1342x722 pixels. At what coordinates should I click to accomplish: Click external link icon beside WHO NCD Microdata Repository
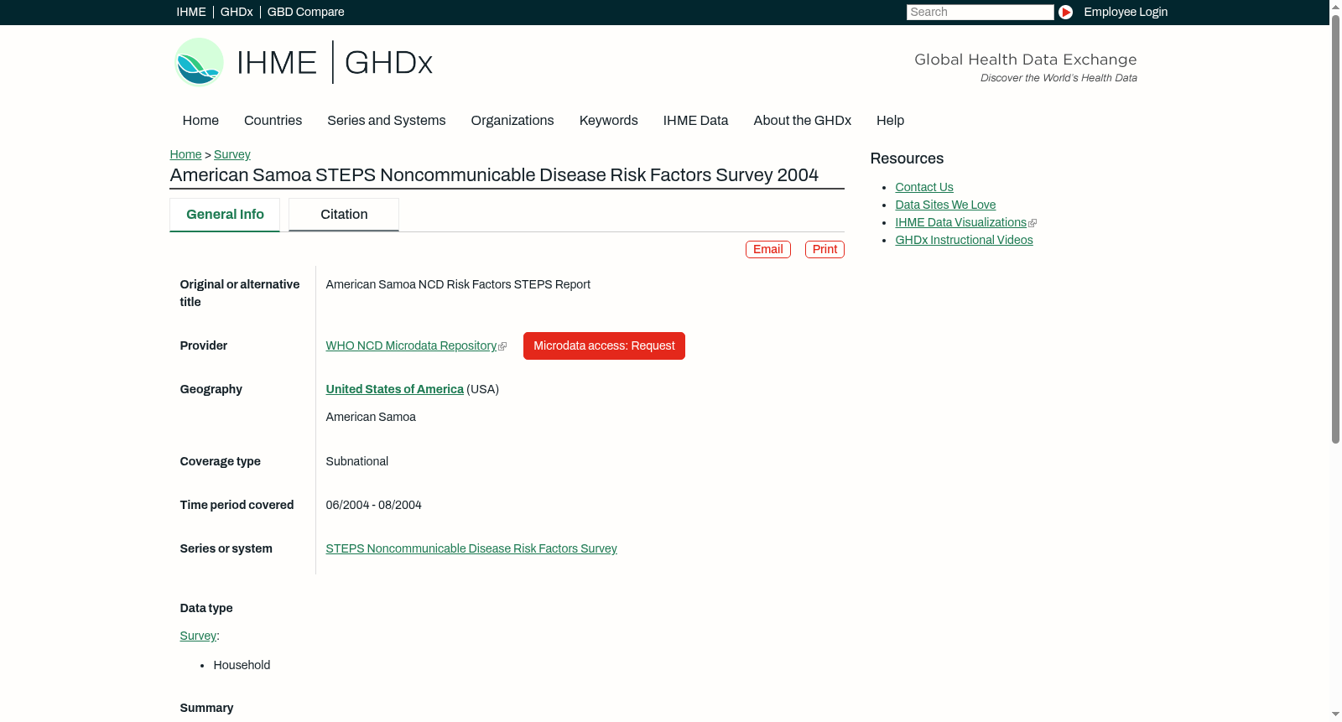(x=502, y=346)
